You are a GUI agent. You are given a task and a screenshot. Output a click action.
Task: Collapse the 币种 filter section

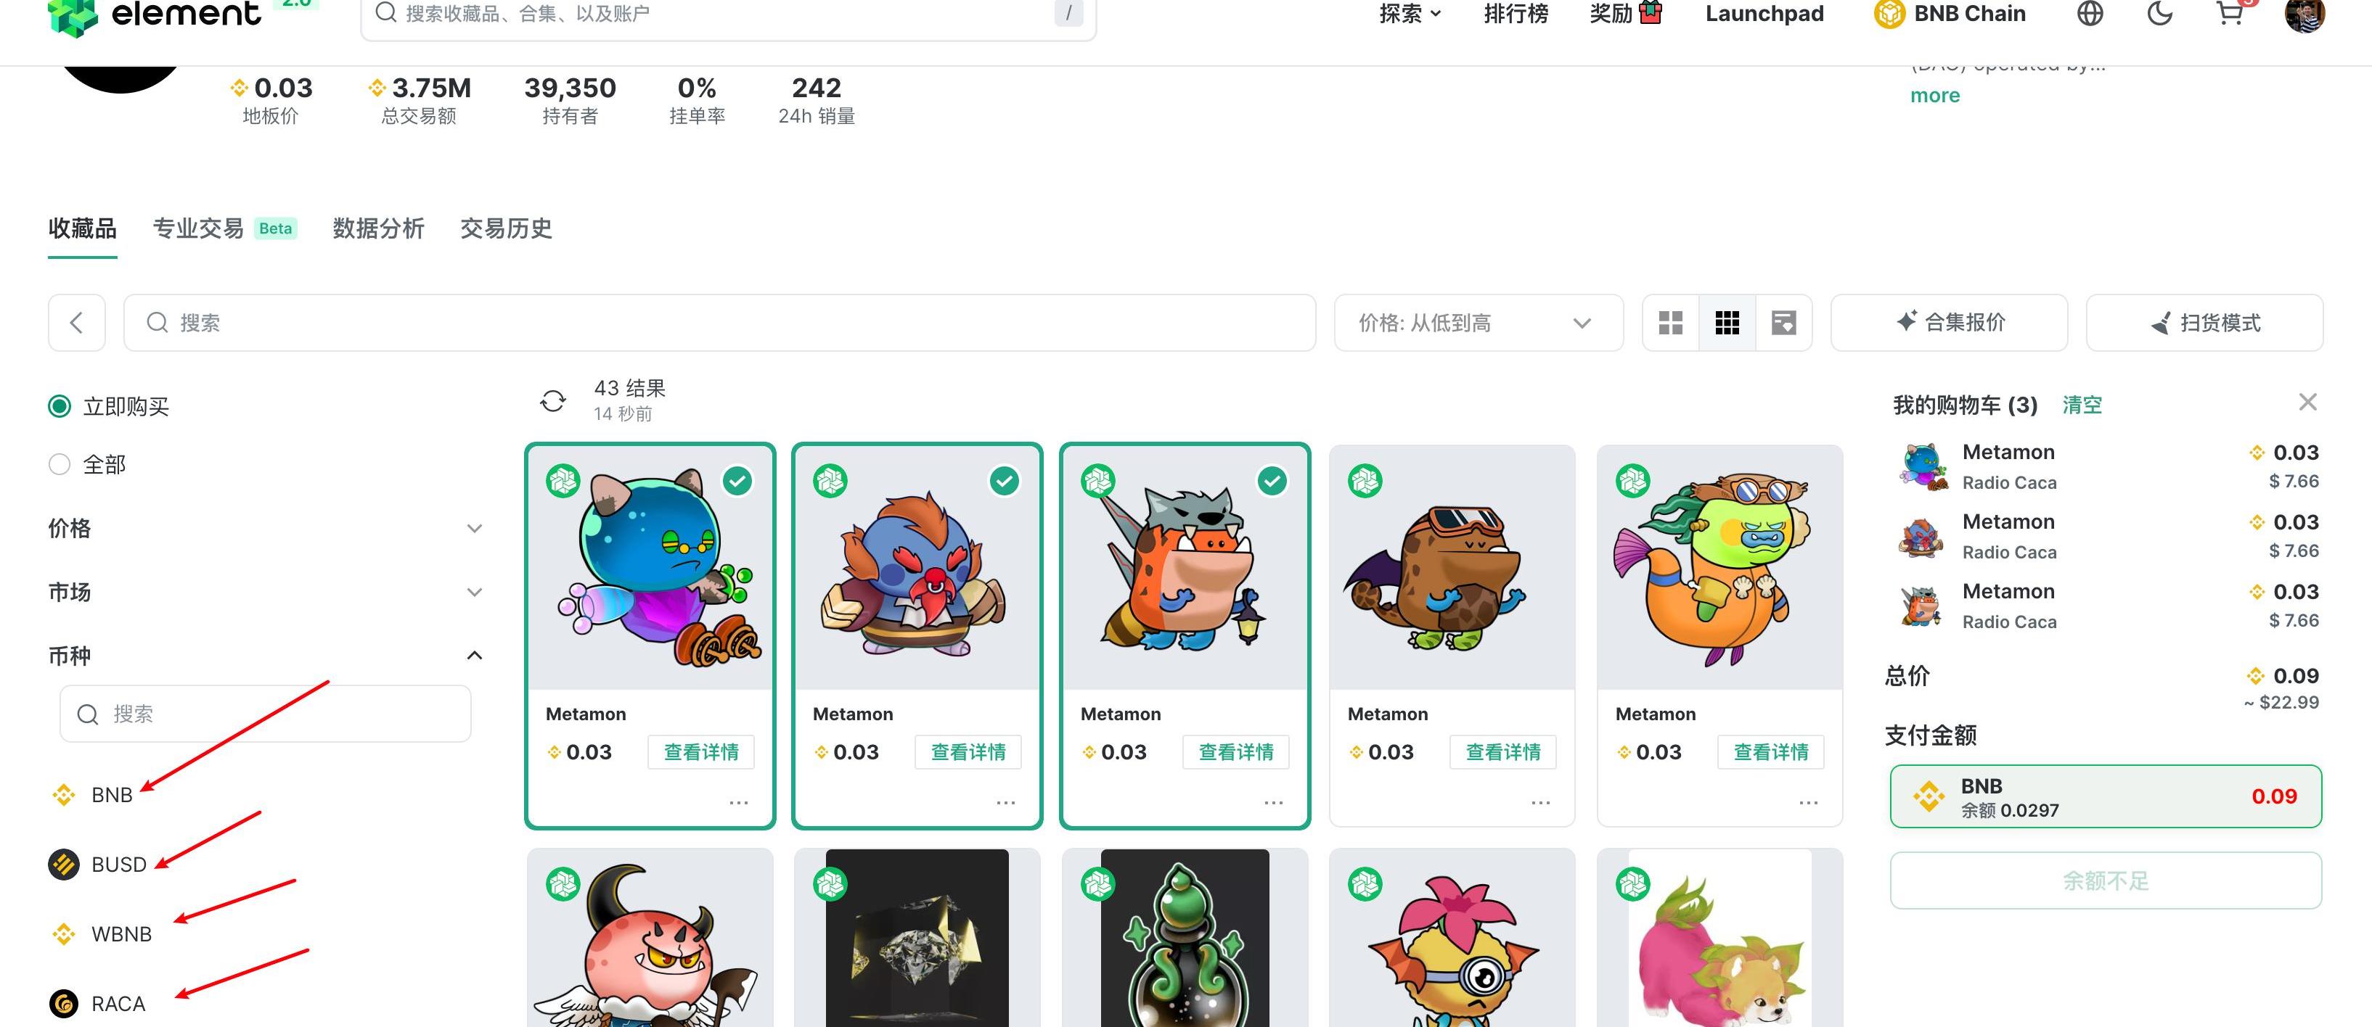265,655
